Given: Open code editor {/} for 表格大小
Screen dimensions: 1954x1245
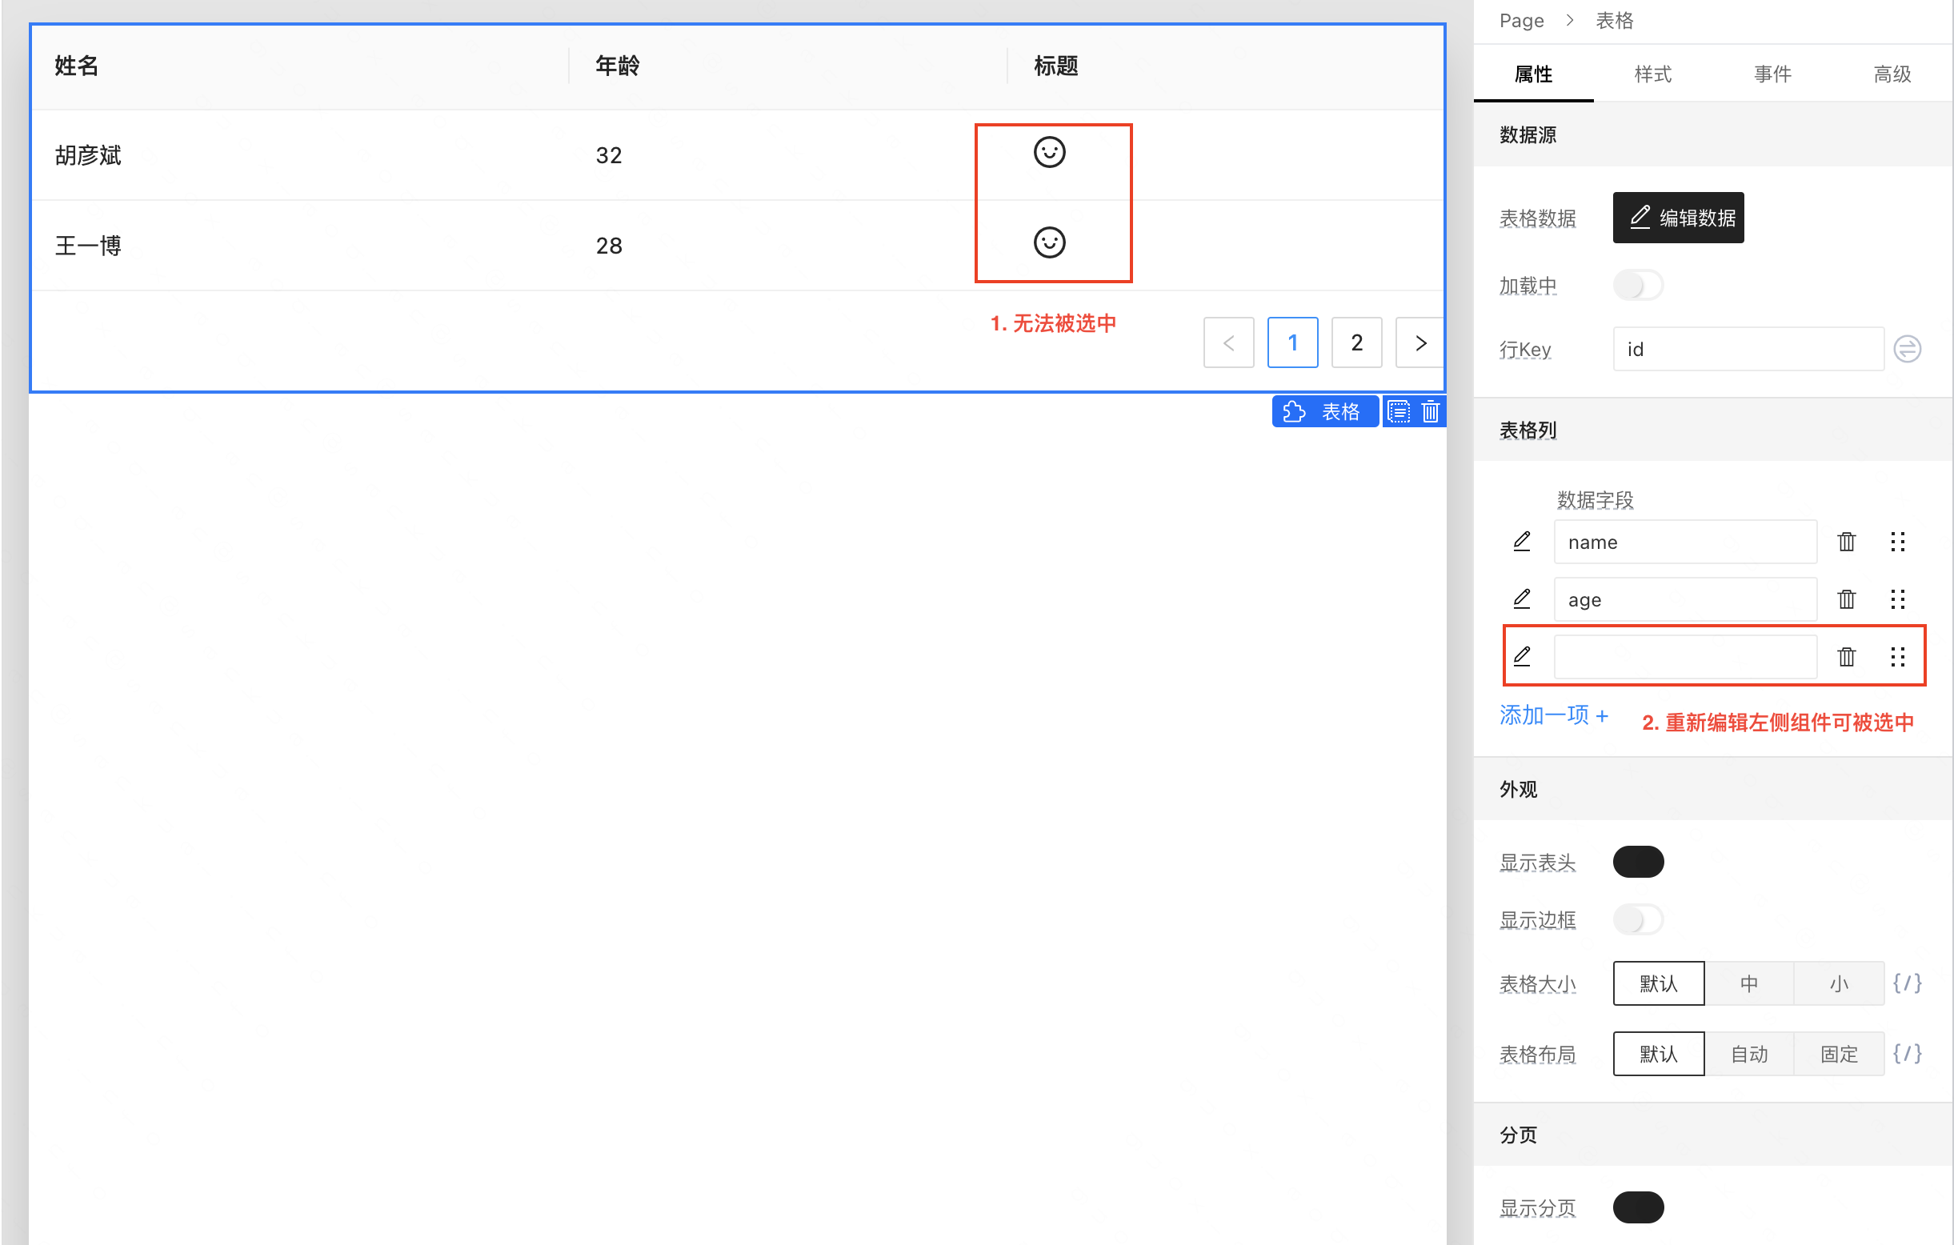Looking at the screenshot, I should coord(1908,983).
